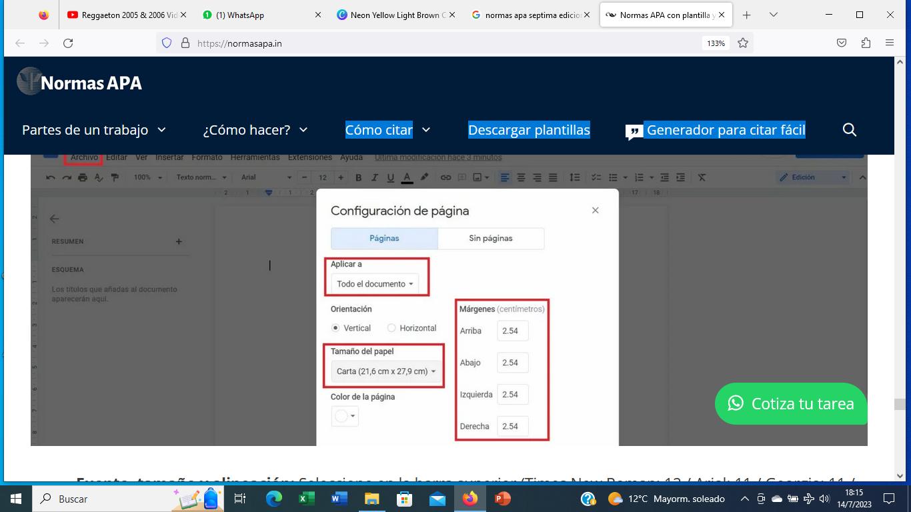The image size is (911, 512).
Task: Bookmark this page with the star icon
Action: click(743, 43)
